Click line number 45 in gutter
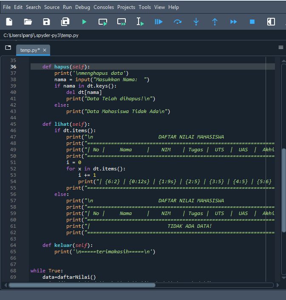The width and height of the screenshot is (286, 300). pos(13,124)
